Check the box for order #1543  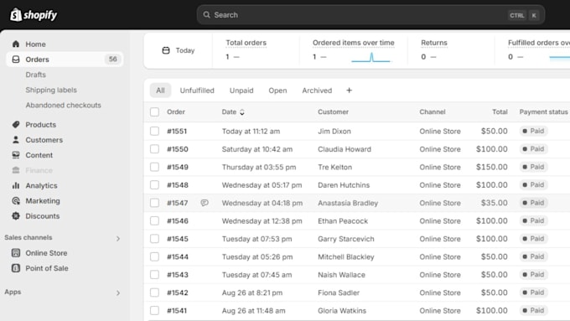click(x=154, y=274)
